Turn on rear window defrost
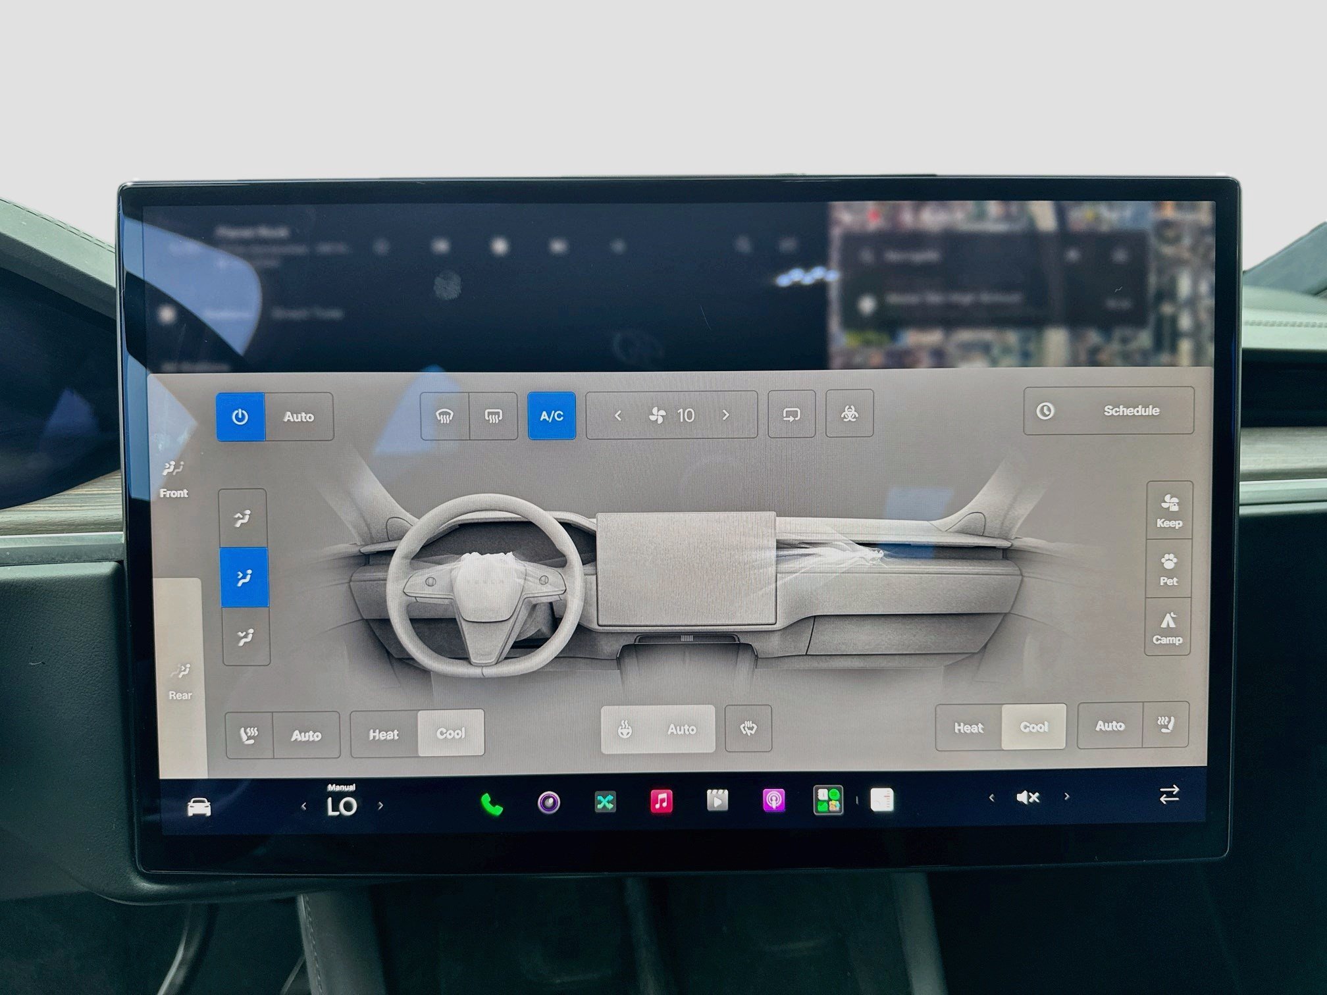The width and height of the screenshot is (1327, 995). 493,416
